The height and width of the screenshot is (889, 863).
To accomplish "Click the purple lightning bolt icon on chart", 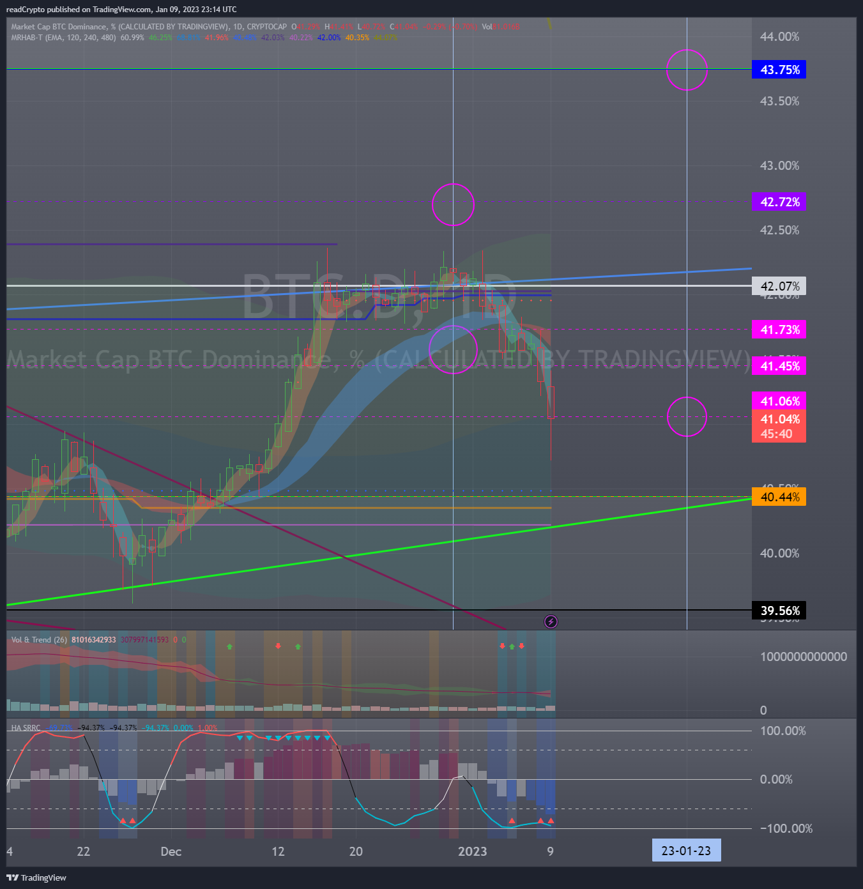I will click(x=551, y=621).
